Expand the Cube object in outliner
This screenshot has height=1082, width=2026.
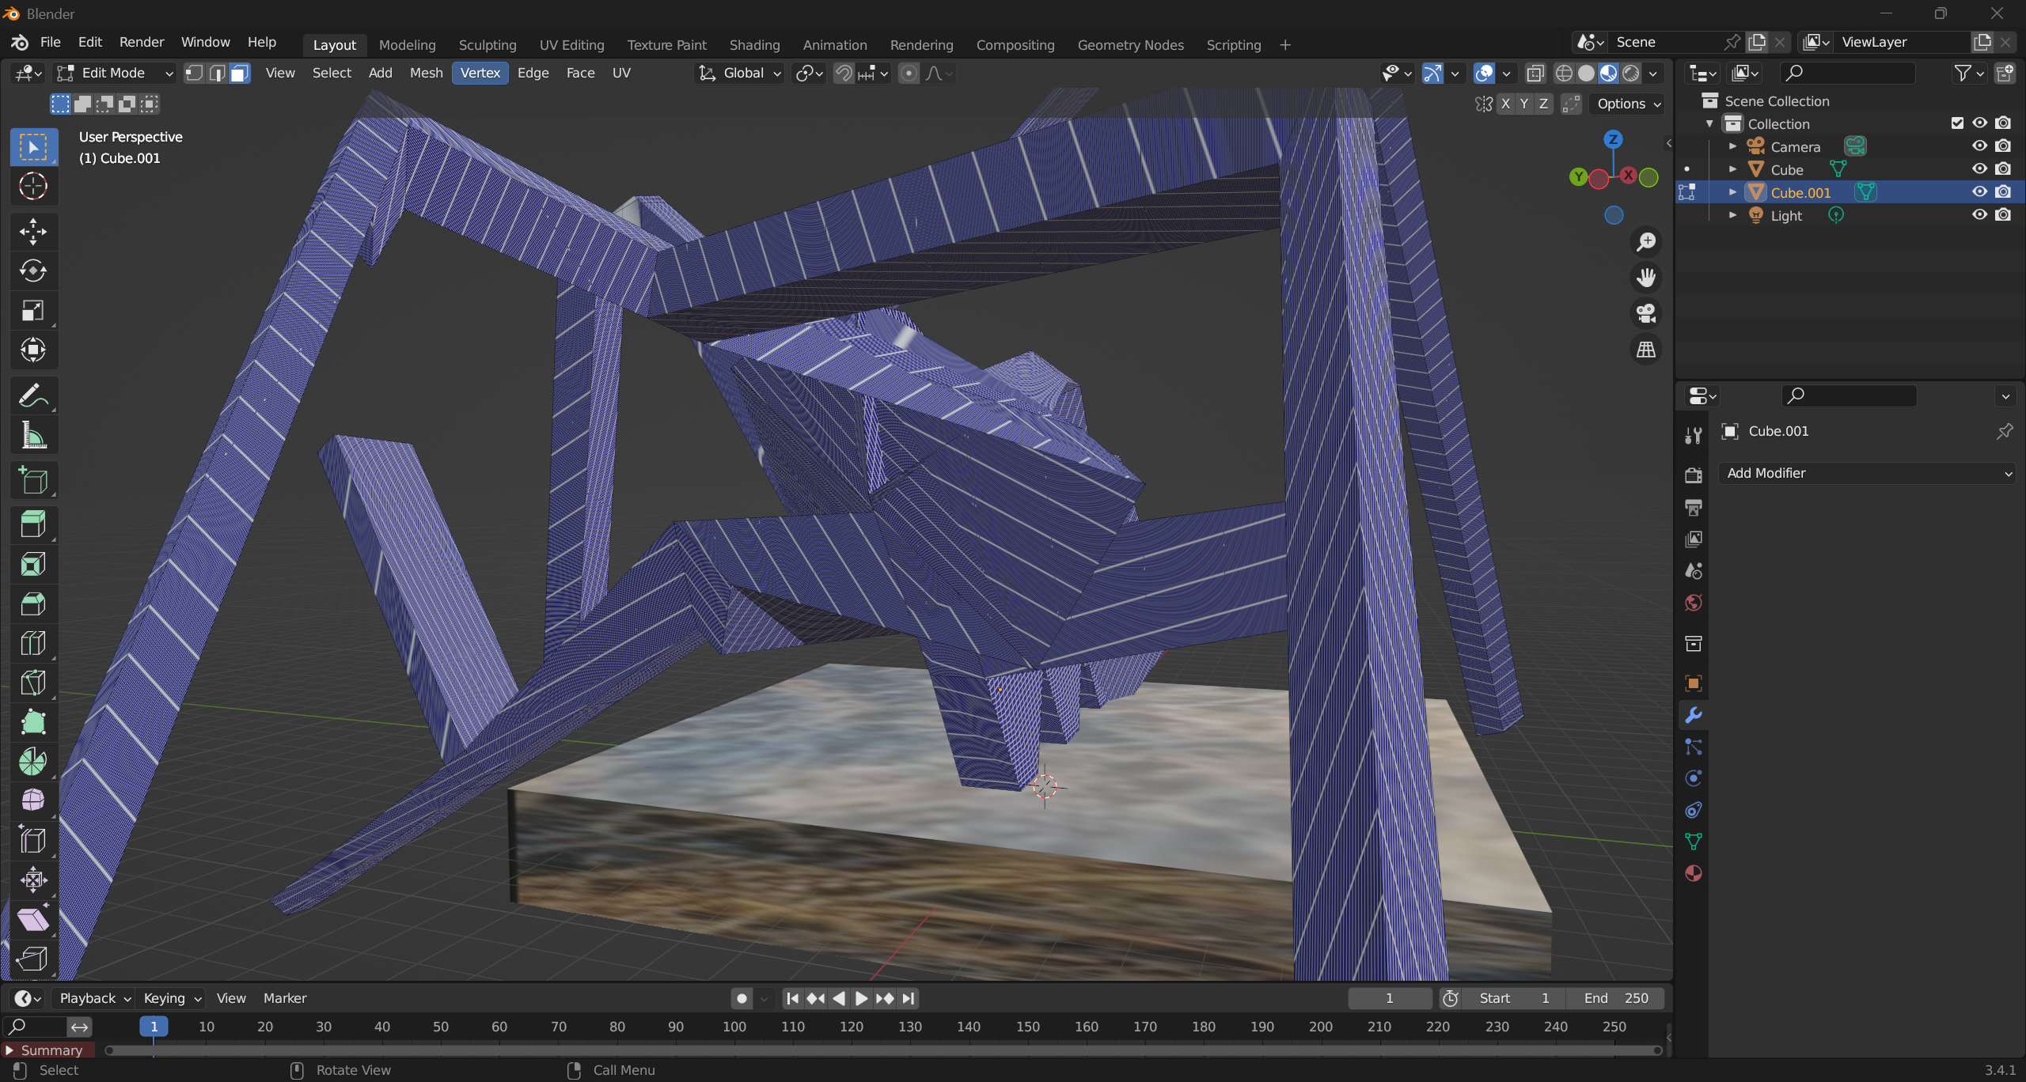pyautogui.click(x=1733, y=169)
